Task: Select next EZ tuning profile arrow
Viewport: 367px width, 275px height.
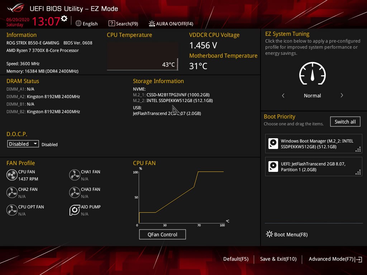Action: tap(342, 95)
